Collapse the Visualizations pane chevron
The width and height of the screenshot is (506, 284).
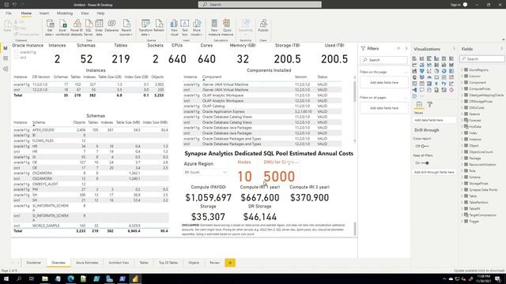(454, 49)
